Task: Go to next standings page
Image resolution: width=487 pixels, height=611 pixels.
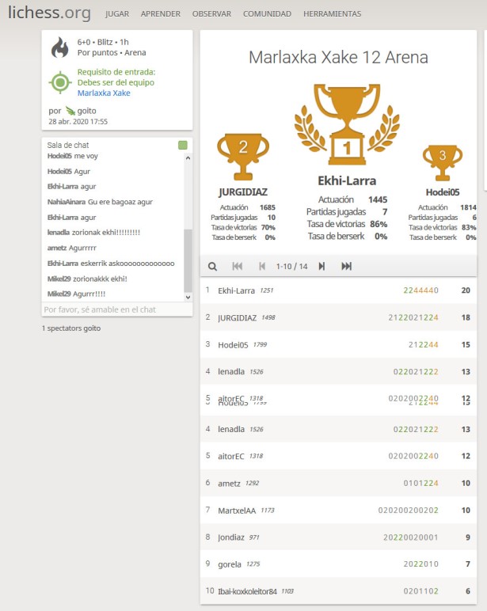Action: [321, 267]
